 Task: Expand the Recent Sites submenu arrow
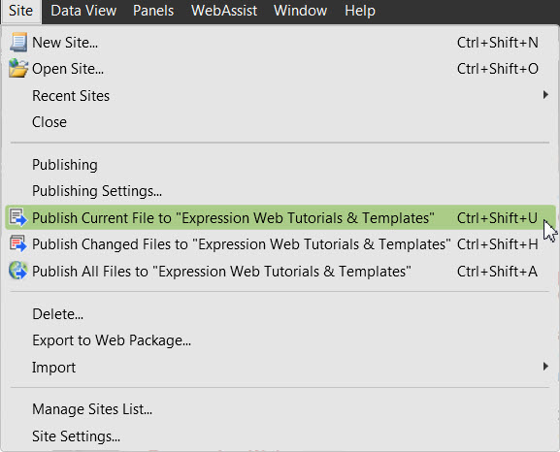coord(545,95)
